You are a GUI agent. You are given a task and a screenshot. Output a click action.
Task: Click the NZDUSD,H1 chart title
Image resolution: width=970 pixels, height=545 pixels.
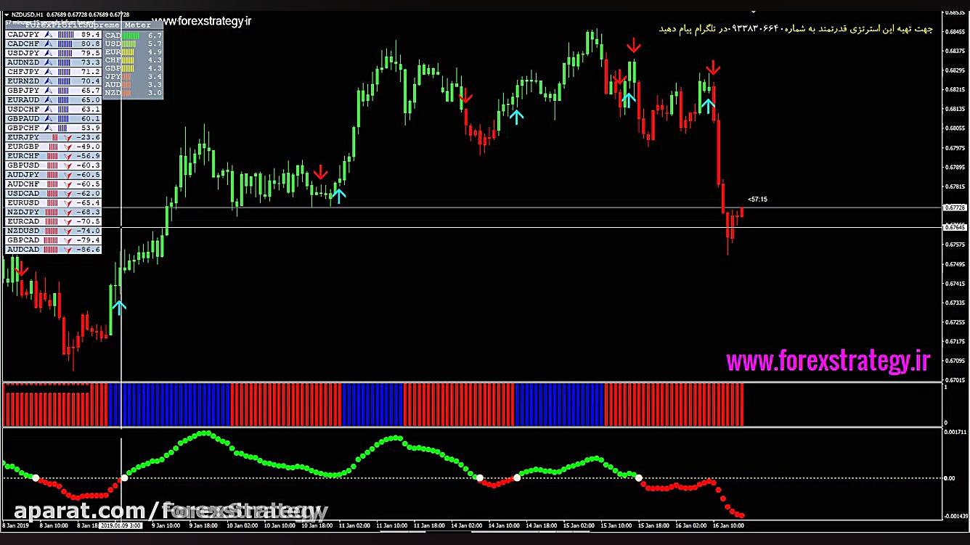27,14
